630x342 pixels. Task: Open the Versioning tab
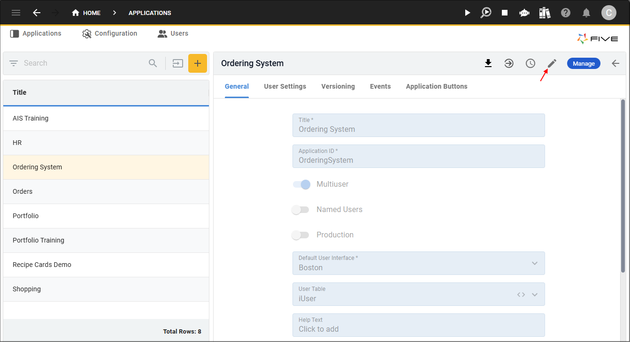click(x=338, y=86)
